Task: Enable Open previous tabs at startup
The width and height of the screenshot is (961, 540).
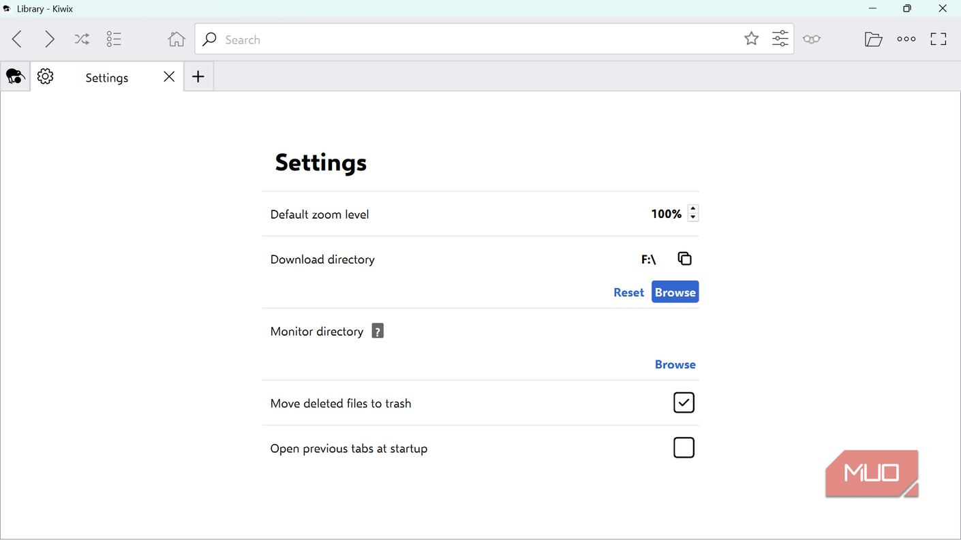Action: point(684,447)
